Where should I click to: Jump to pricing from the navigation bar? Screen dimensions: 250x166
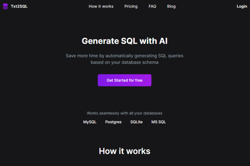click(x=131, y=6)
